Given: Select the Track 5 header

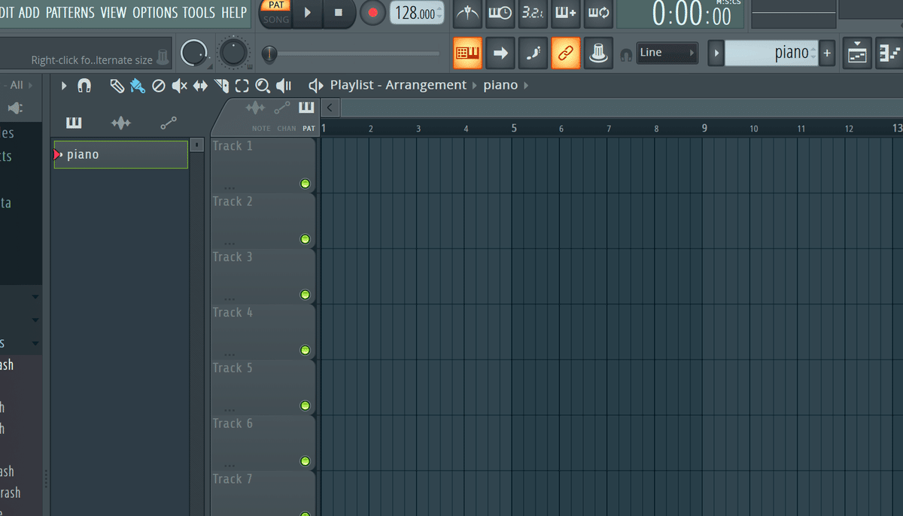Looking at the screenshot, I should click(263, 387).
